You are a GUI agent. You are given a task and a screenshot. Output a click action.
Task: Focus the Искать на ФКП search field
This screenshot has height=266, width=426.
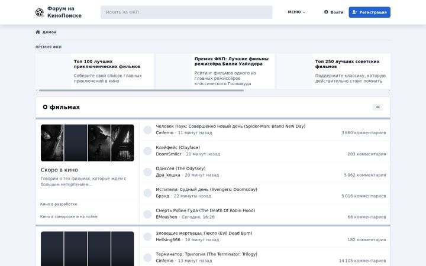[x=186, y=12]
